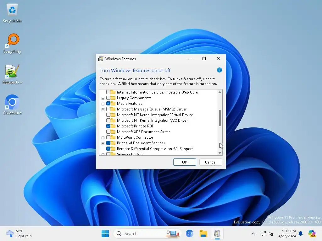Maximize the Windows Features window
322x241 pixels.
(x=204, y=59)
